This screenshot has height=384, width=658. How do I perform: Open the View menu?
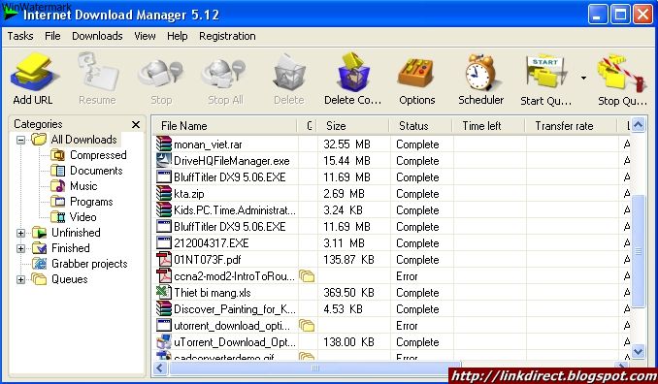145,36
